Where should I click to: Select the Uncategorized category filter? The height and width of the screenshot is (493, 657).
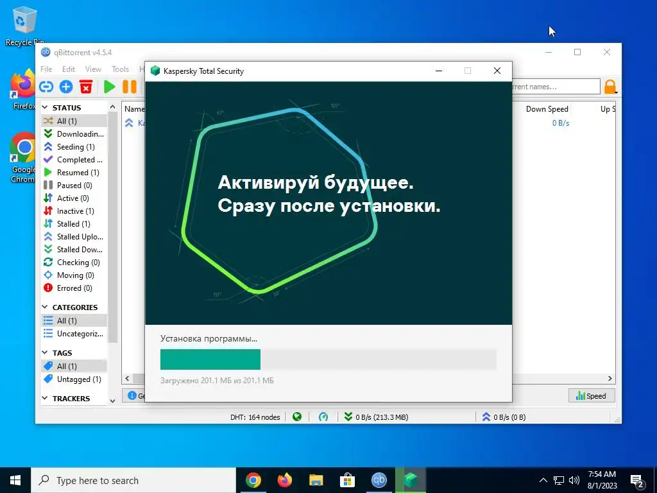pyautogui.click(x=74, y=334)
